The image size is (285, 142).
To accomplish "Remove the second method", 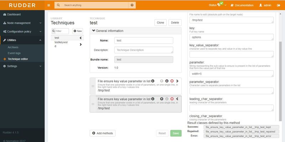I will point(172,99).
